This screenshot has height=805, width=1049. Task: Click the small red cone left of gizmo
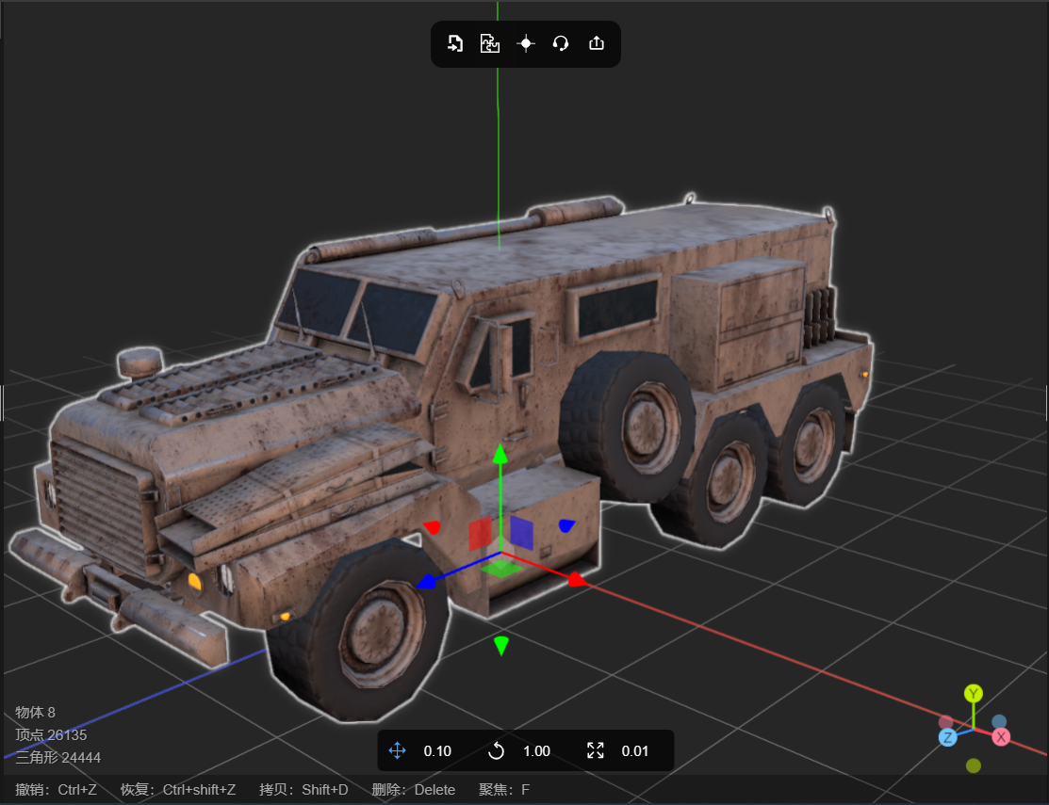(433, 528)
